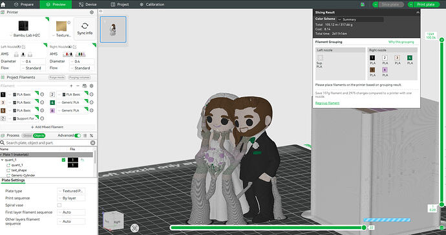Toggle printable checkbox for quant_1
This screenshot has width=446, height=235.
click(63, 160)
